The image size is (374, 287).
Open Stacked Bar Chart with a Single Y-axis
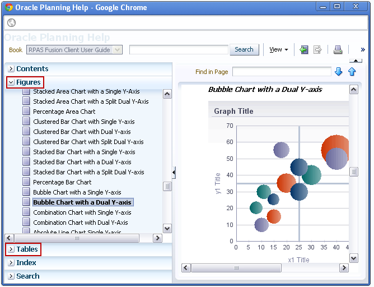(x=84, y=152)
